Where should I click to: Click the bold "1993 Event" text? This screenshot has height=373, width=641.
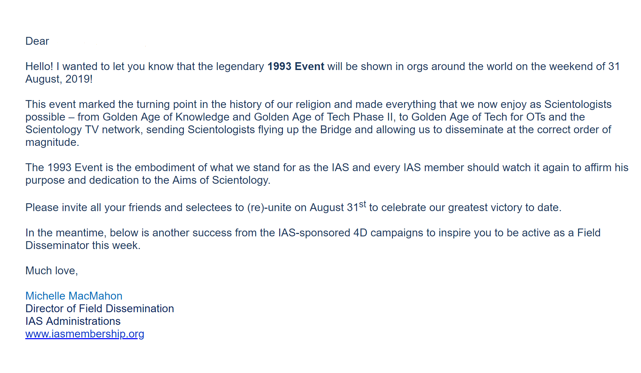pyautogui.click(x=296, y=66)
